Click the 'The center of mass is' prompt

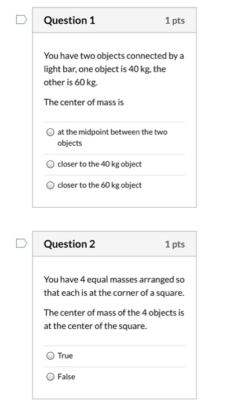[x=84, y=102]
